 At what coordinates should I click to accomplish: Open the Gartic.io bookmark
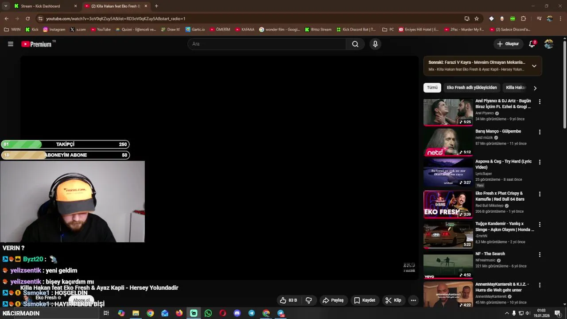point(195,30)
